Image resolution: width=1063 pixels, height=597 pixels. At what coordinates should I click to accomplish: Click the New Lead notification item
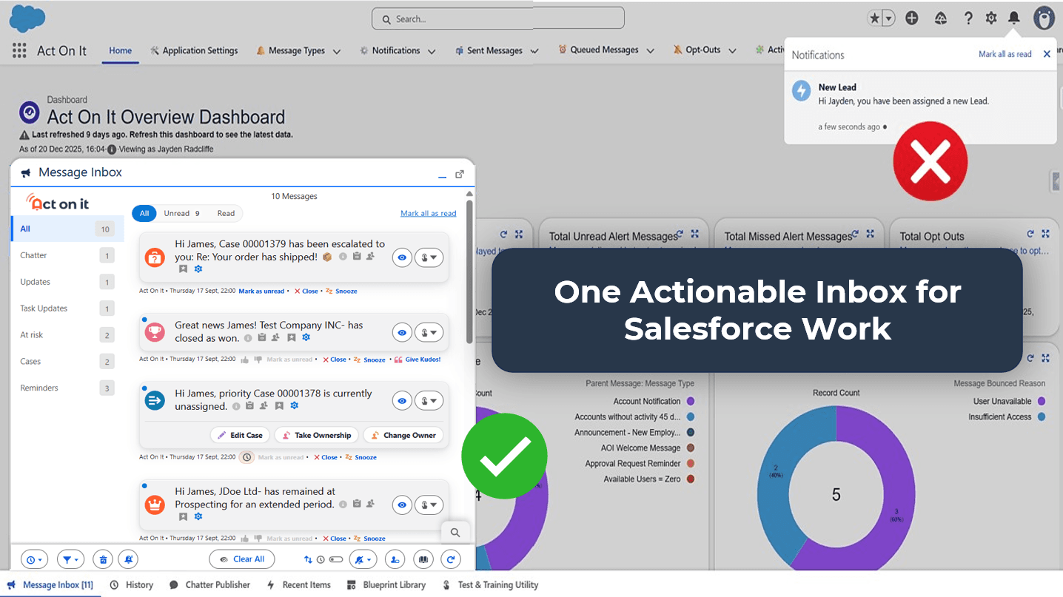tap(920, 107)
